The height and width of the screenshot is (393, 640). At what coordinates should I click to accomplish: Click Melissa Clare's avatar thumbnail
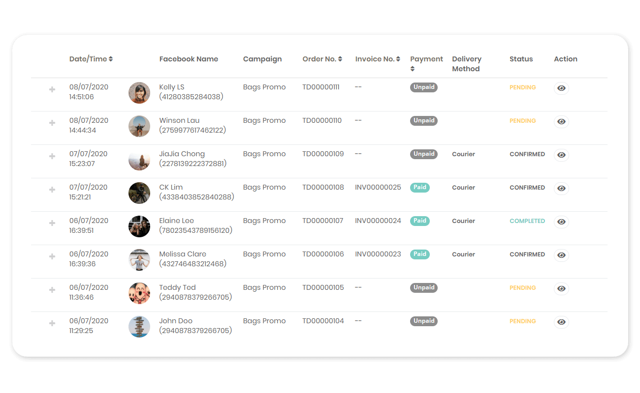click(x=139, y=260)
